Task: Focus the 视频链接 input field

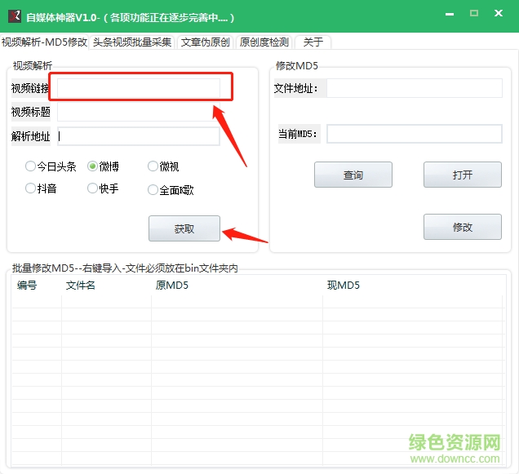Action: 139,87
